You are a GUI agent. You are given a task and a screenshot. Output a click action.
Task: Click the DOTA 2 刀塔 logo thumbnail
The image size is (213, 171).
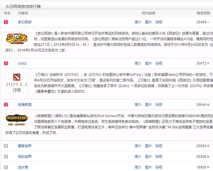(x=17, y=83)
